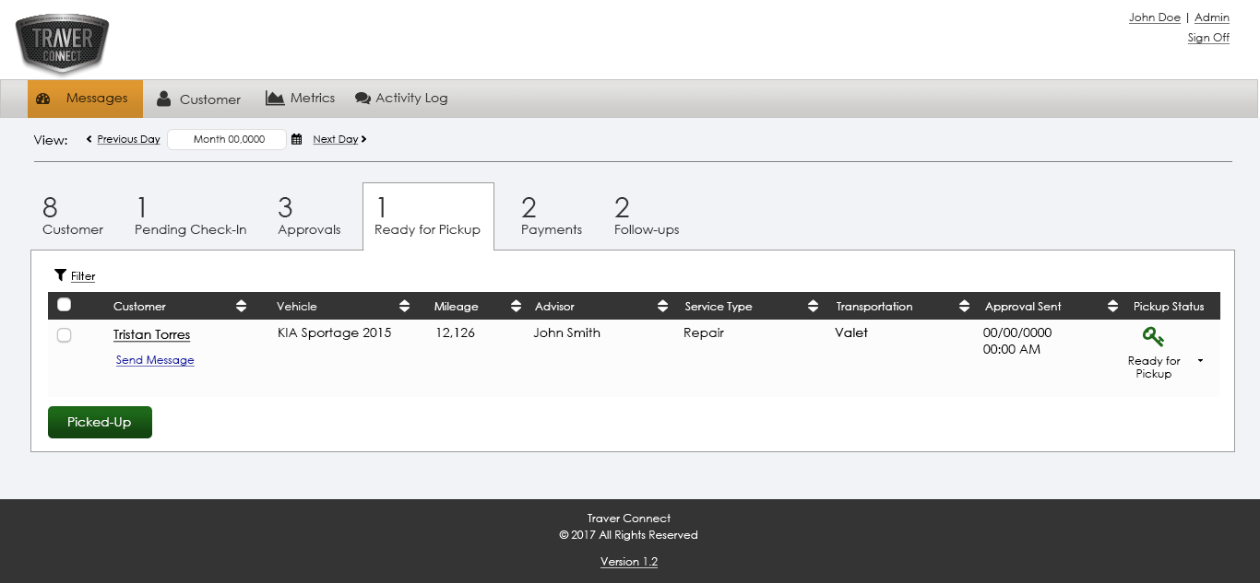Click the Metrics chart icon
The height and width of the screenshot is (583, 1260).
[x=274, y=98]
